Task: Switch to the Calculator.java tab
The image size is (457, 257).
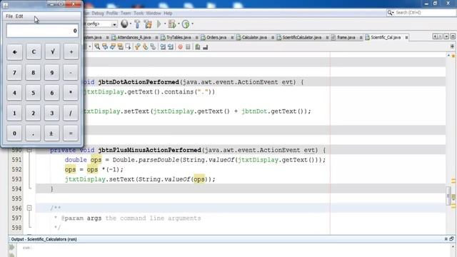Action: 254,38
